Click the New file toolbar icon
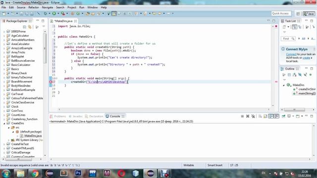 [x=4, y=13]
